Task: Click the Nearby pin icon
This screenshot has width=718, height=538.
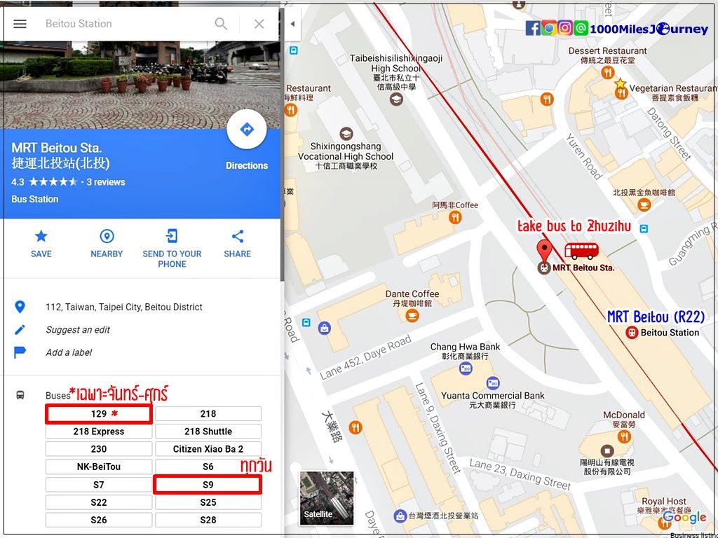Action: tap(107, 236)
